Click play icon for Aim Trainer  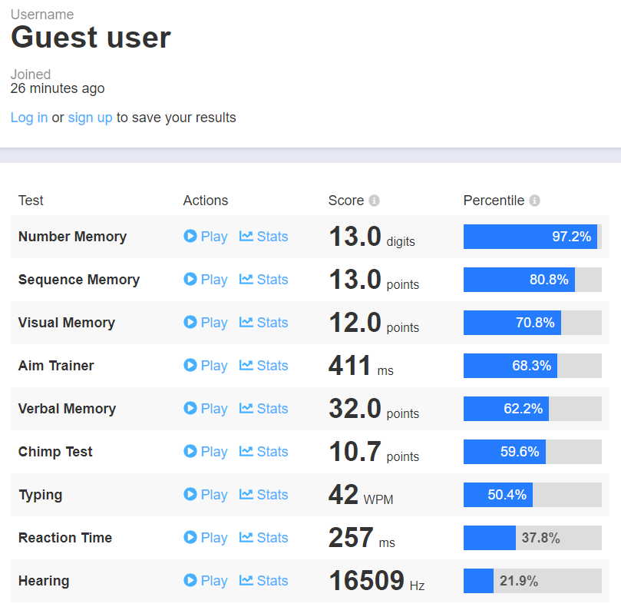pyautogui.click(x=190, y=366)
